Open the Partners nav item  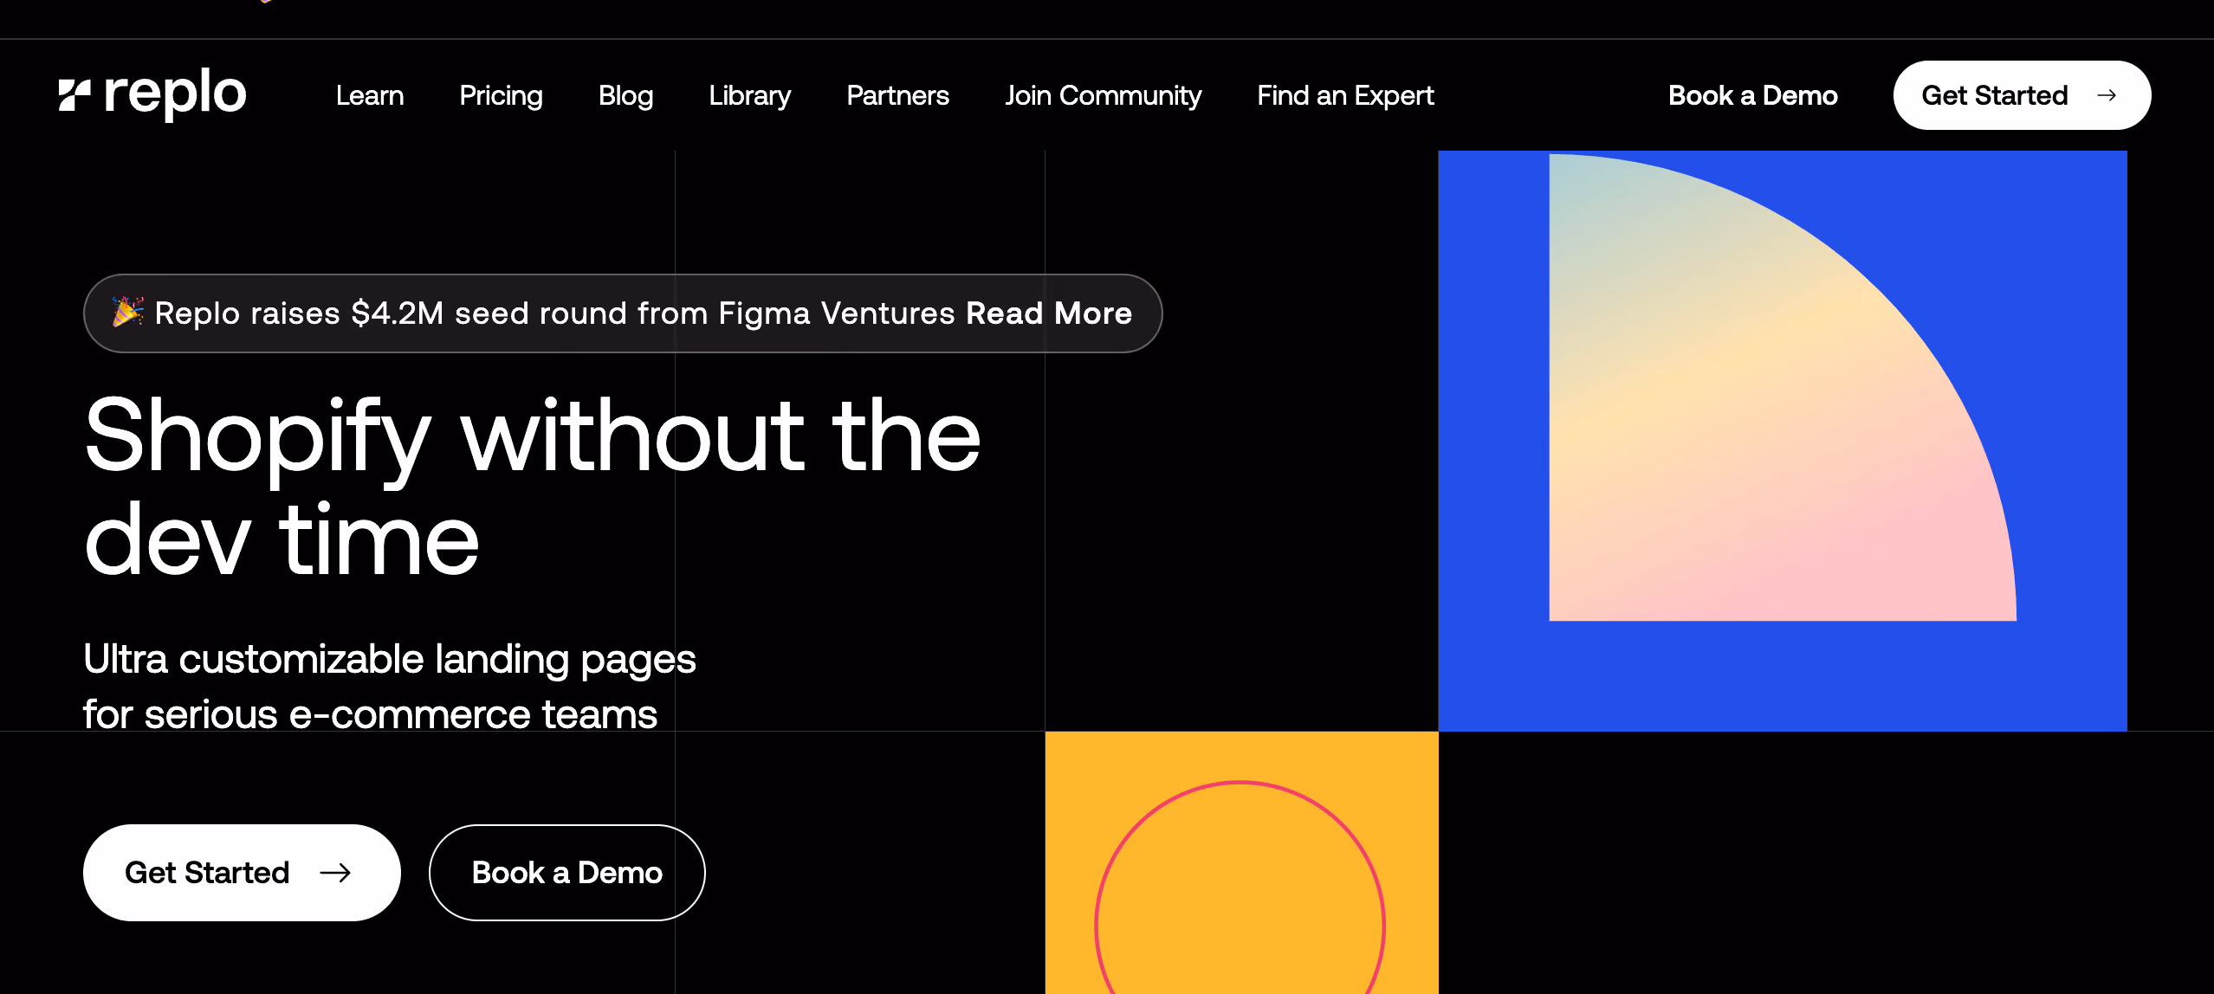[897, 95]
